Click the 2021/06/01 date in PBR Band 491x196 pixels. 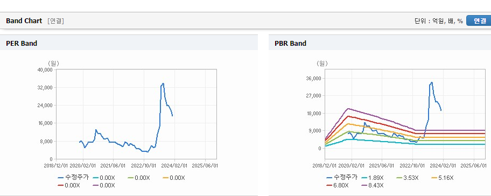click(382, 166)
